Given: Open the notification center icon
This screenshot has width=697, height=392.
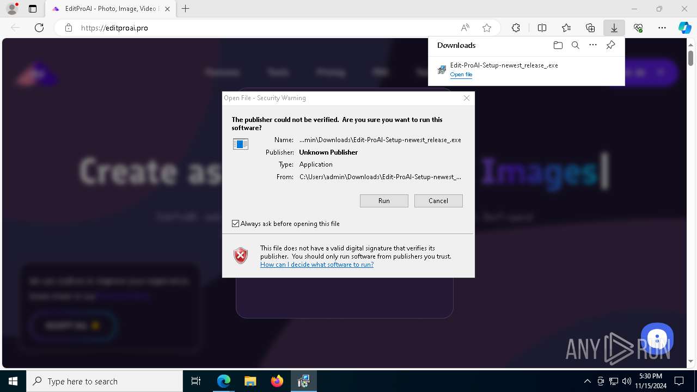Looking at the screenshot, I should tap(679, 381).
